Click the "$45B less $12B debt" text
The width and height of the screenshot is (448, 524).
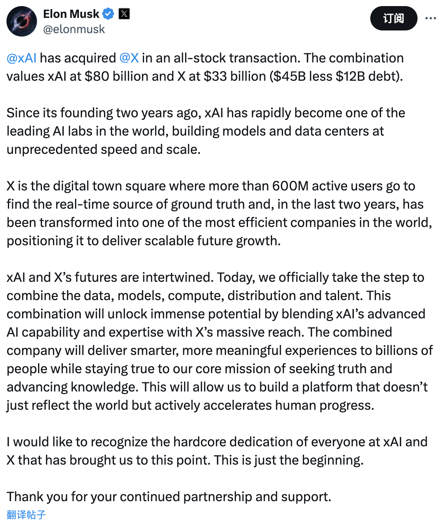click(336, 77)
